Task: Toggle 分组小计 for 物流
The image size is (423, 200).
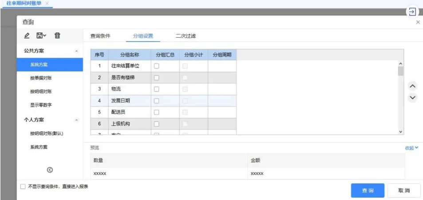Action: point(185,89)
